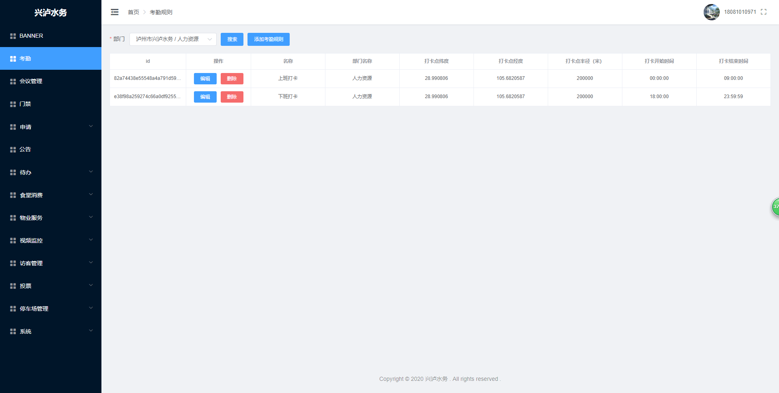Click 添加考勤规则 button

tap(268, 39)
